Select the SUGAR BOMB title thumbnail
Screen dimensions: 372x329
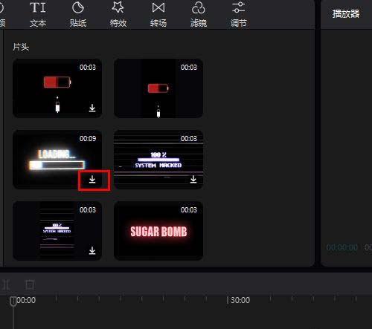158,231
